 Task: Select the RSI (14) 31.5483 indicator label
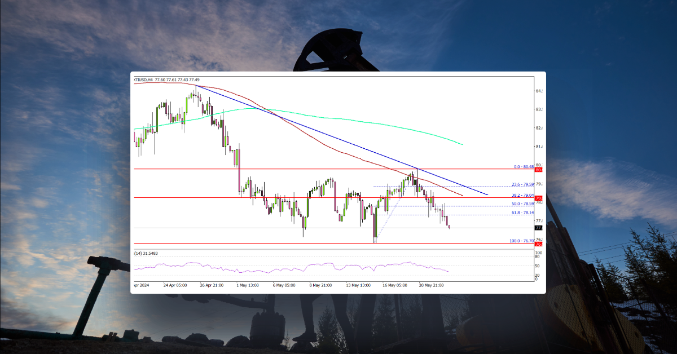(147, 254)
